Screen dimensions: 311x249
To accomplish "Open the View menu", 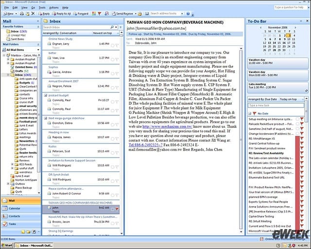I will 24,8.
